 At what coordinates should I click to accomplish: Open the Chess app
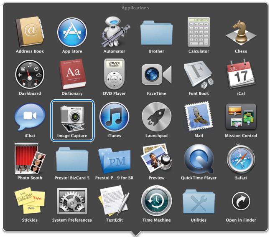pyautogui.click(x=241, y=32)
